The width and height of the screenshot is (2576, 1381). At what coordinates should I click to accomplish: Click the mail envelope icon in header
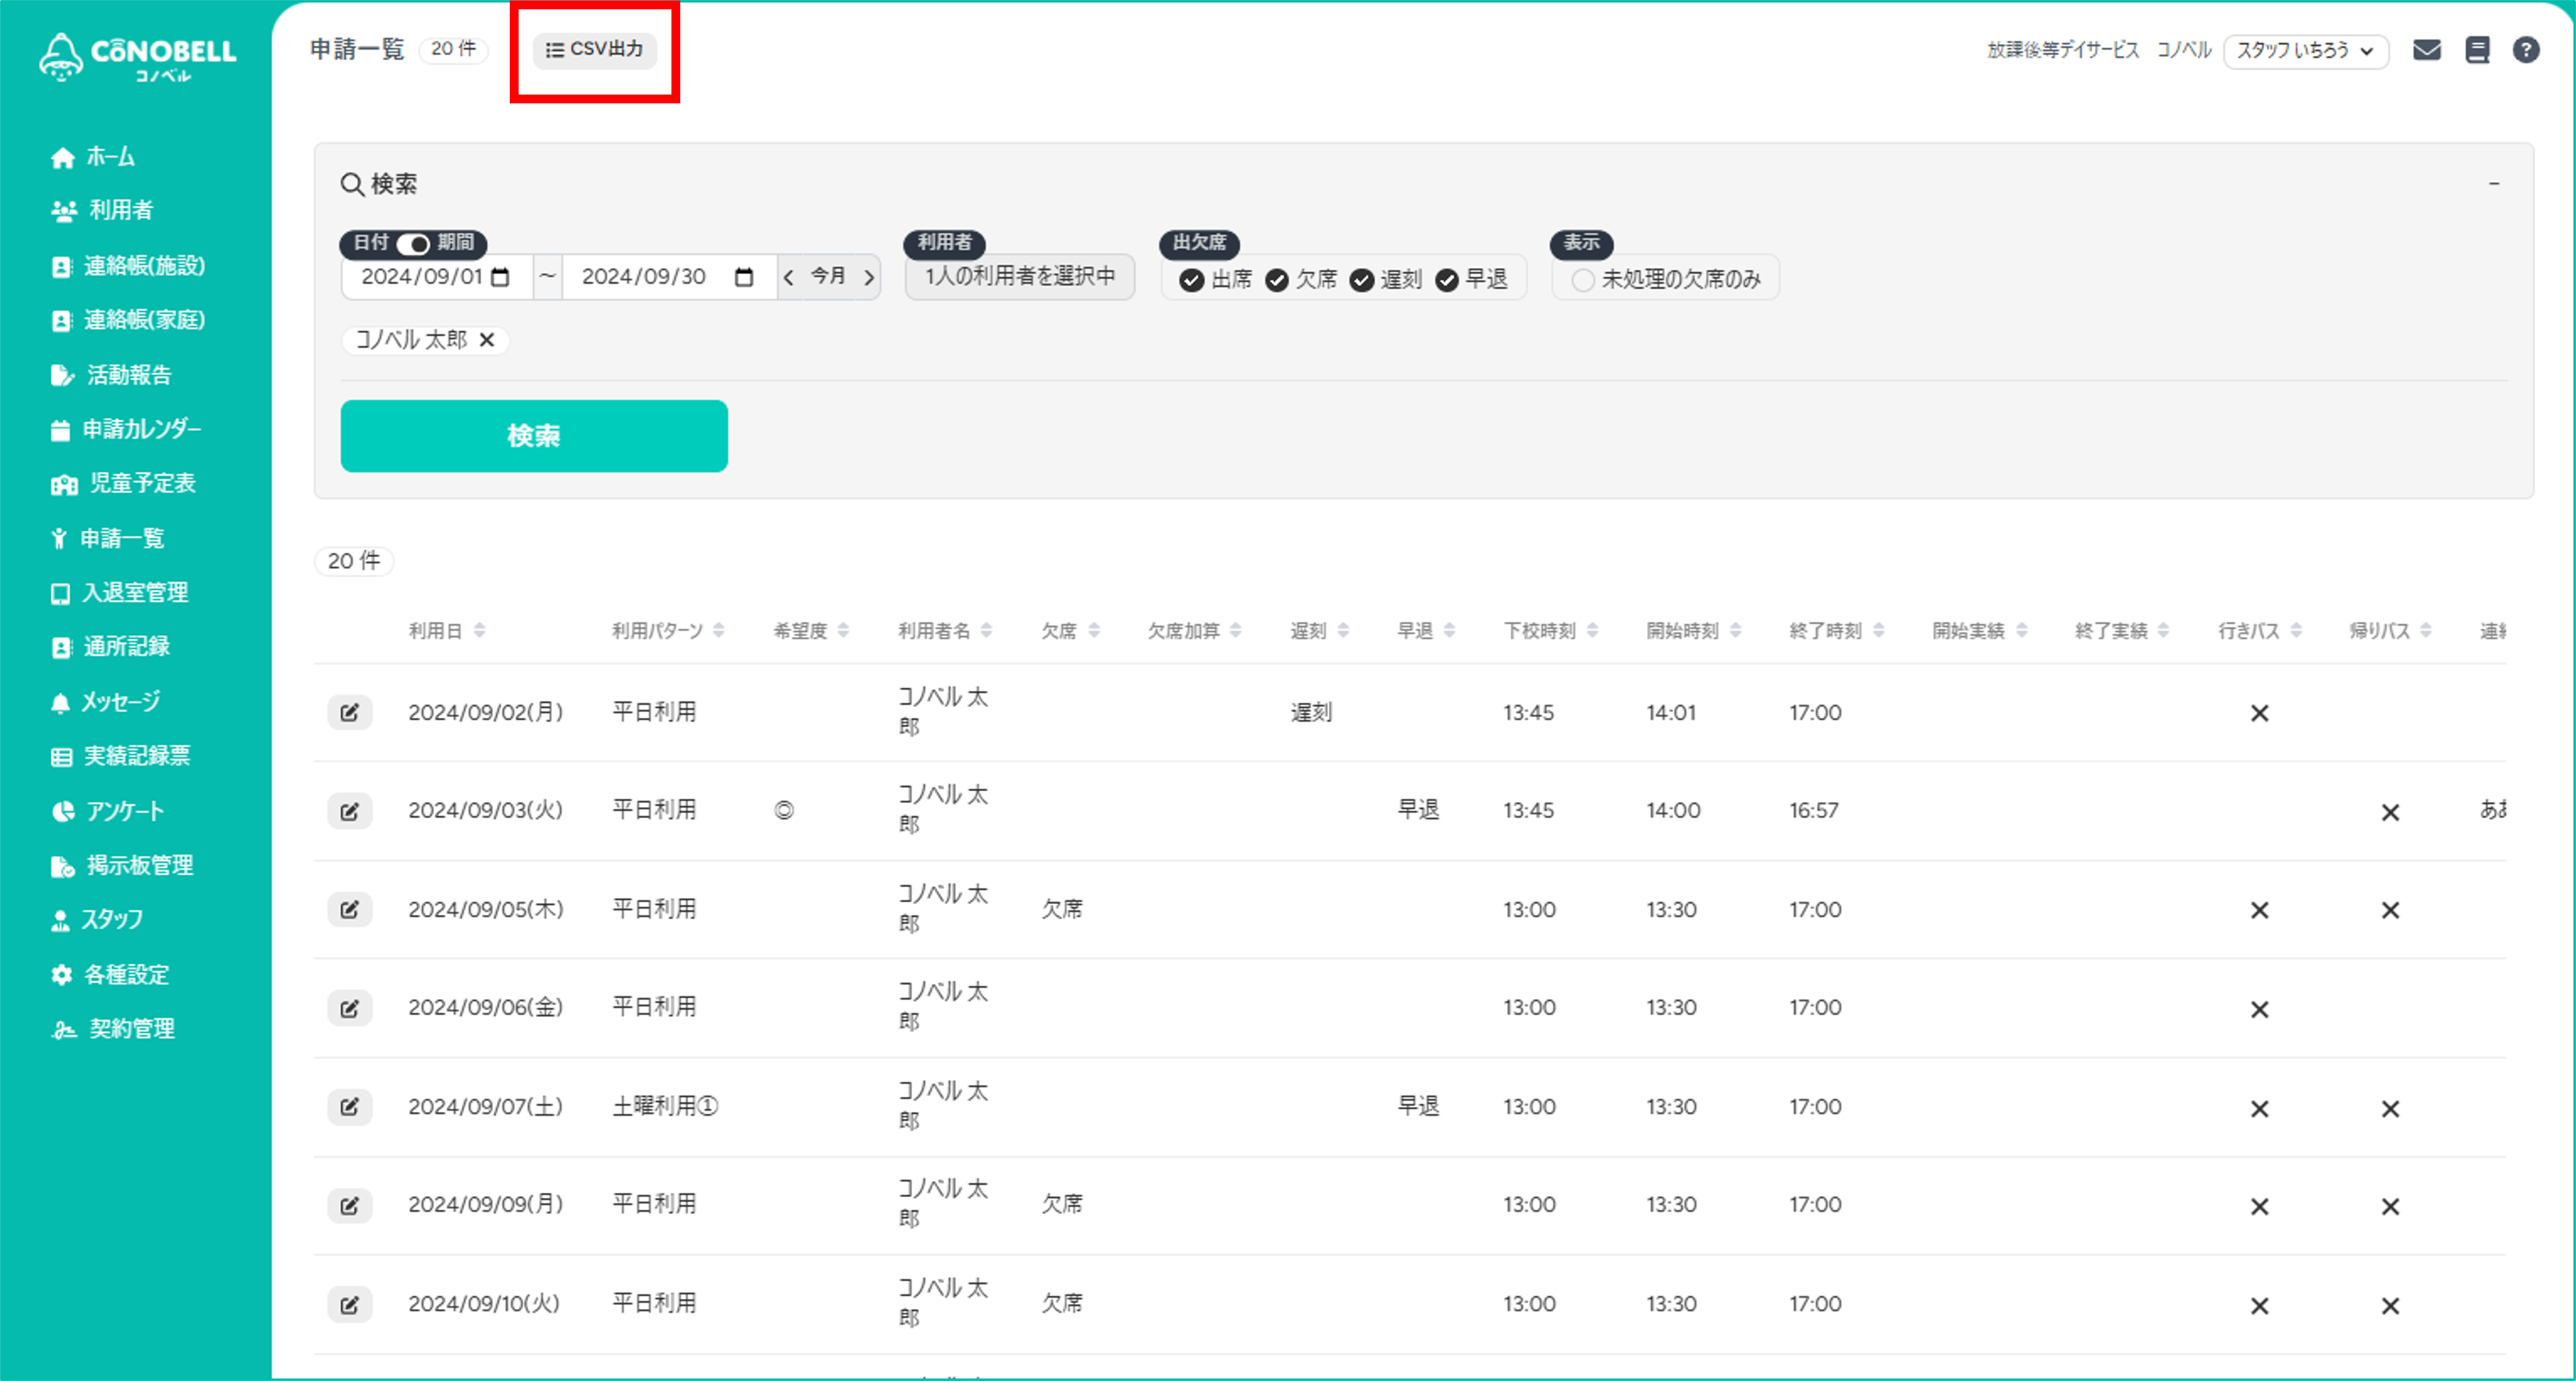pos(2427,50)
